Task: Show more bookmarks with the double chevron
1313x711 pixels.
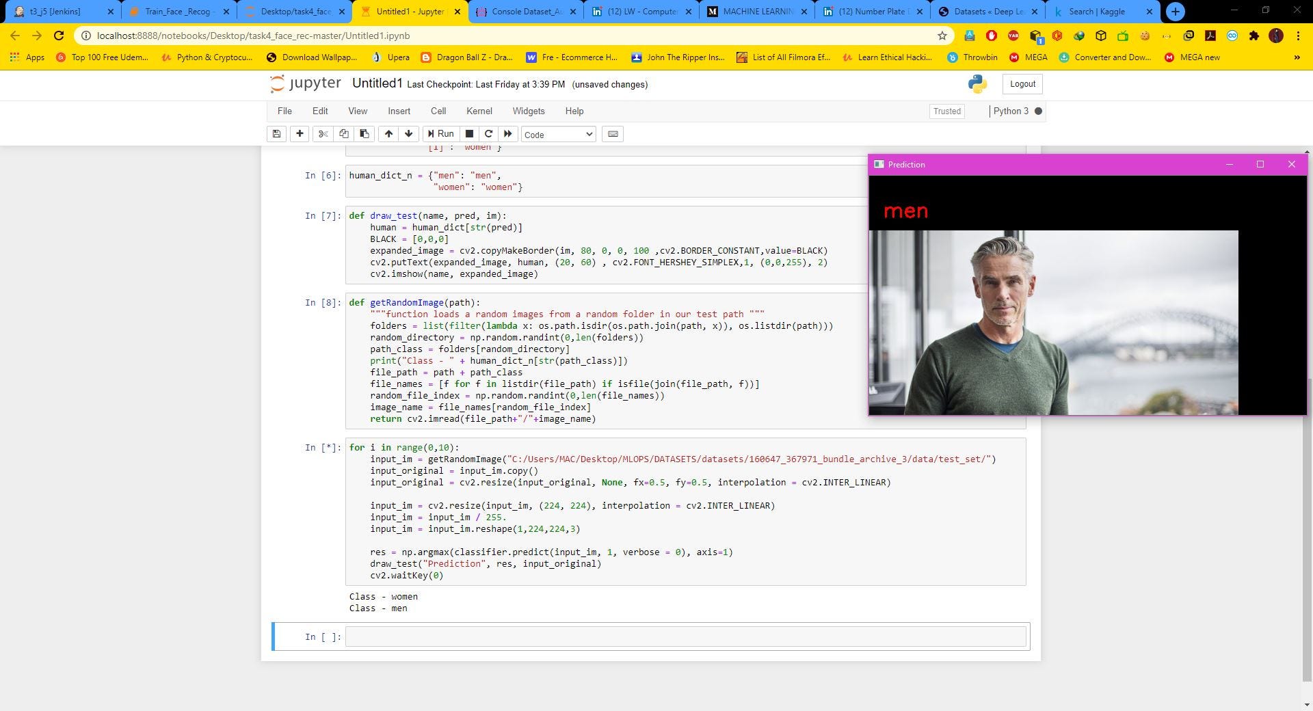Action: [1297, 57]
